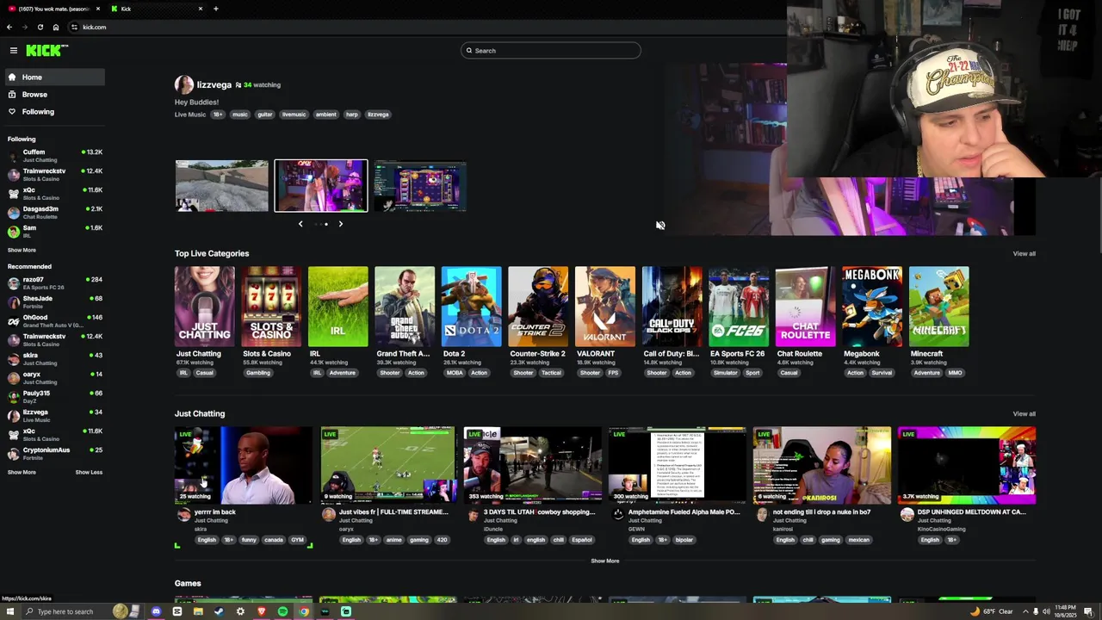The width and height of the screenshot is (1102, 620).
Task: Open the site information icon beside kick.com
Action: (74, 27)
